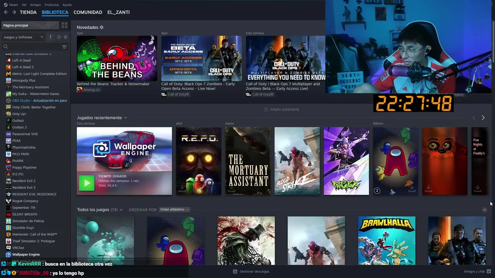495x278 pixels.
Task: Open Orden alfabético sort dropdown
Action: coord(174,210)
